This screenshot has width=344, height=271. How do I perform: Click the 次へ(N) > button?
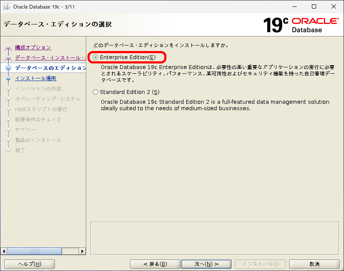tap(206, 264)
